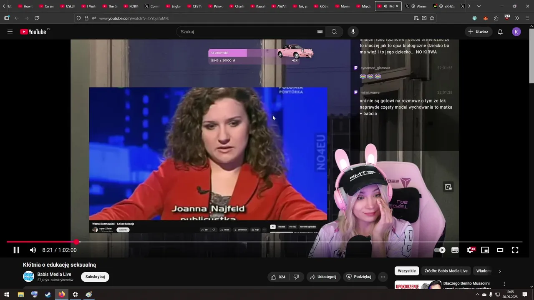Mute the playing tab via its speaker icon
Image resolution: width=534 pixels, height=300 pixels.
(385, 6)
